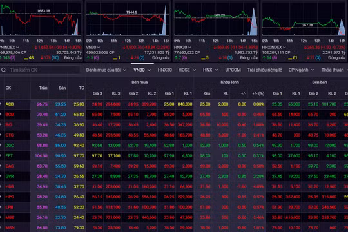The width and height of the screenshot is (348, 232).
Task: Open the Danh mục của tôi dropdown
Action: click(x=106, y=70)
